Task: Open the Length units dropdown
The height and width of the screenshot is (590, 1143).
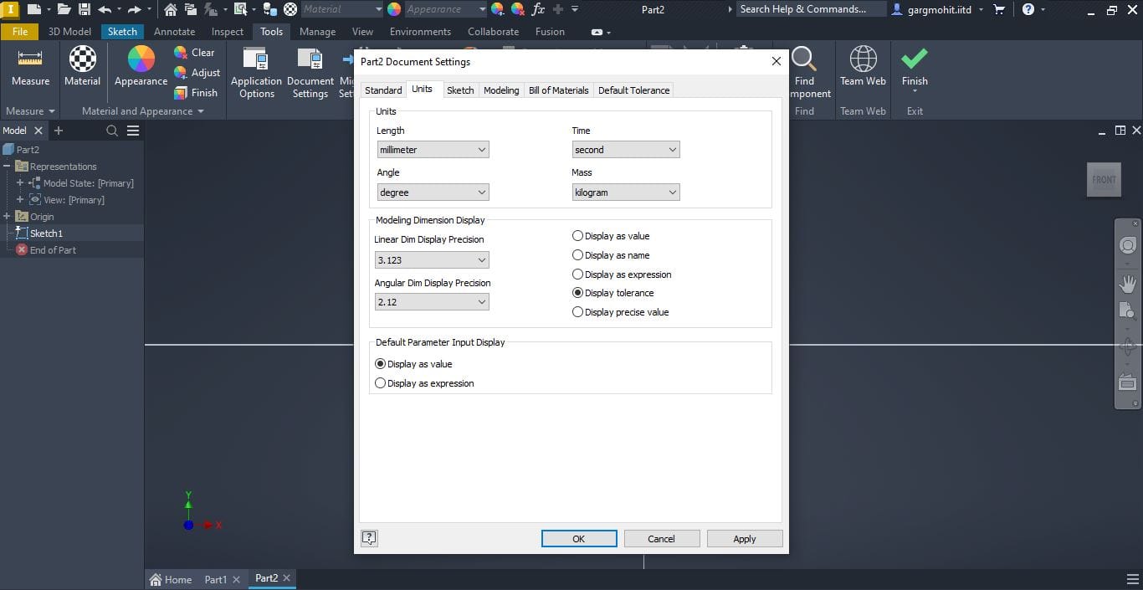Action: (x=433, y=150)
